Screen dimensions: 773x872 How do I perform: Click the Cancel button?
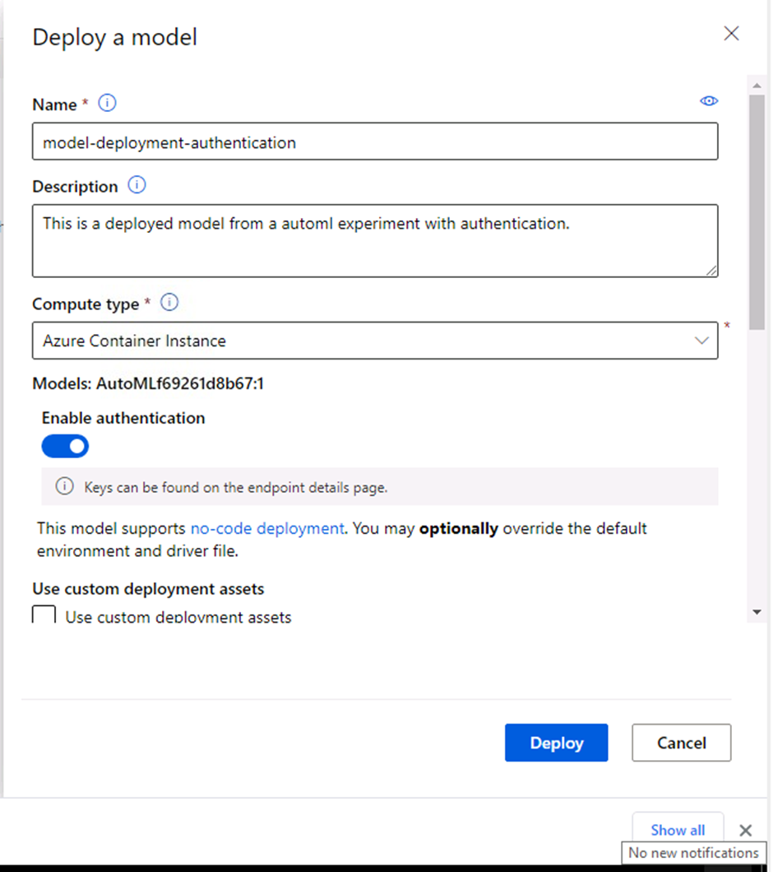681,742
